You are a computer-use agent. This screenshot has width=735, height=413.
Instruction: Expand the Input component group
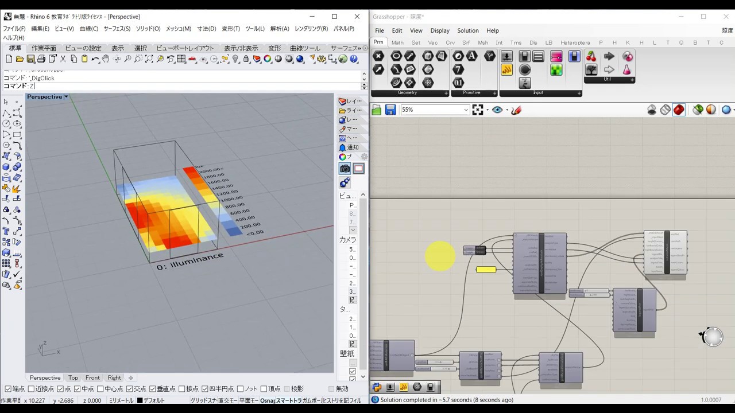(x=579, y=93)
